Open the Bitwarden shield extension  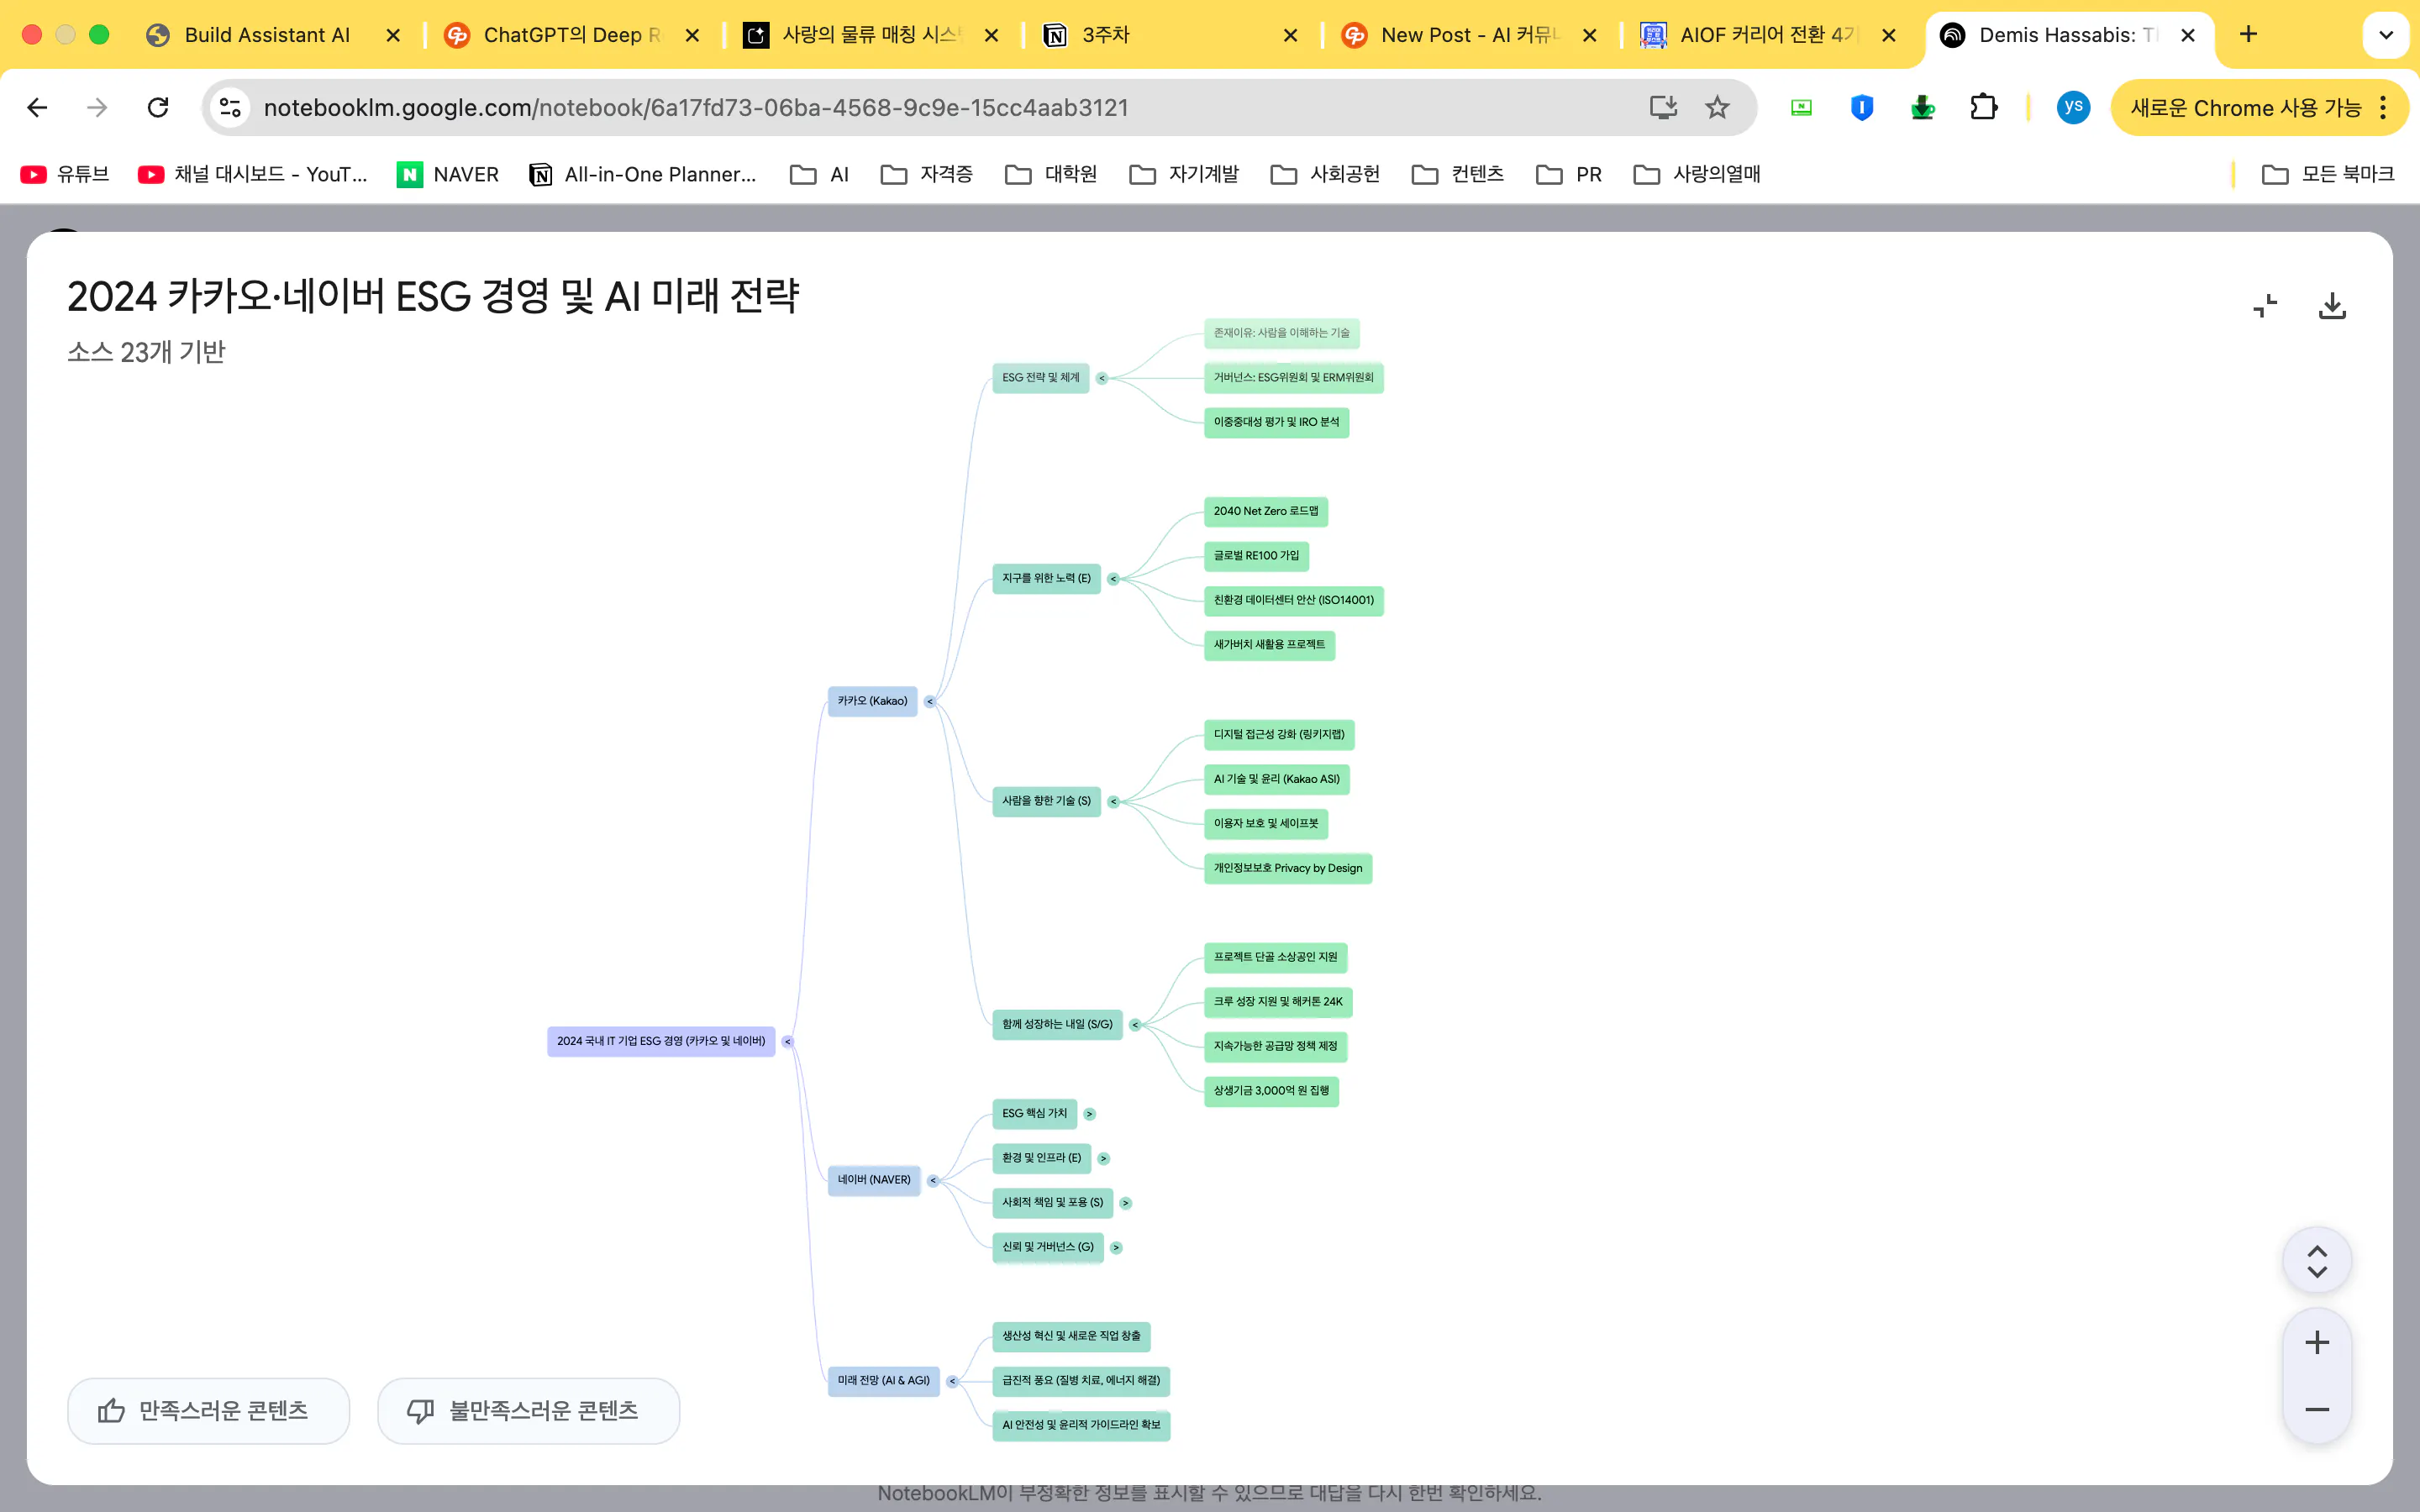pyautogui.click(x=1861, y=107)
